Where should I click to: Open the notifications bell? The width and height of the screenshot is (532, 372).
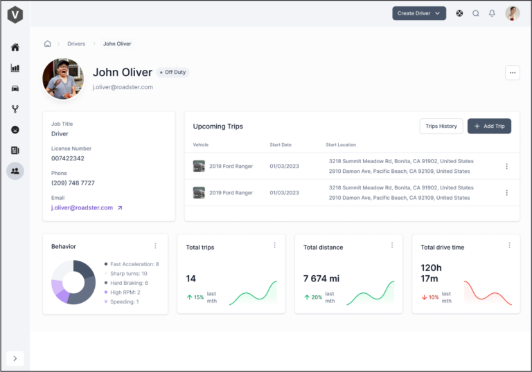tap(492, 13)
